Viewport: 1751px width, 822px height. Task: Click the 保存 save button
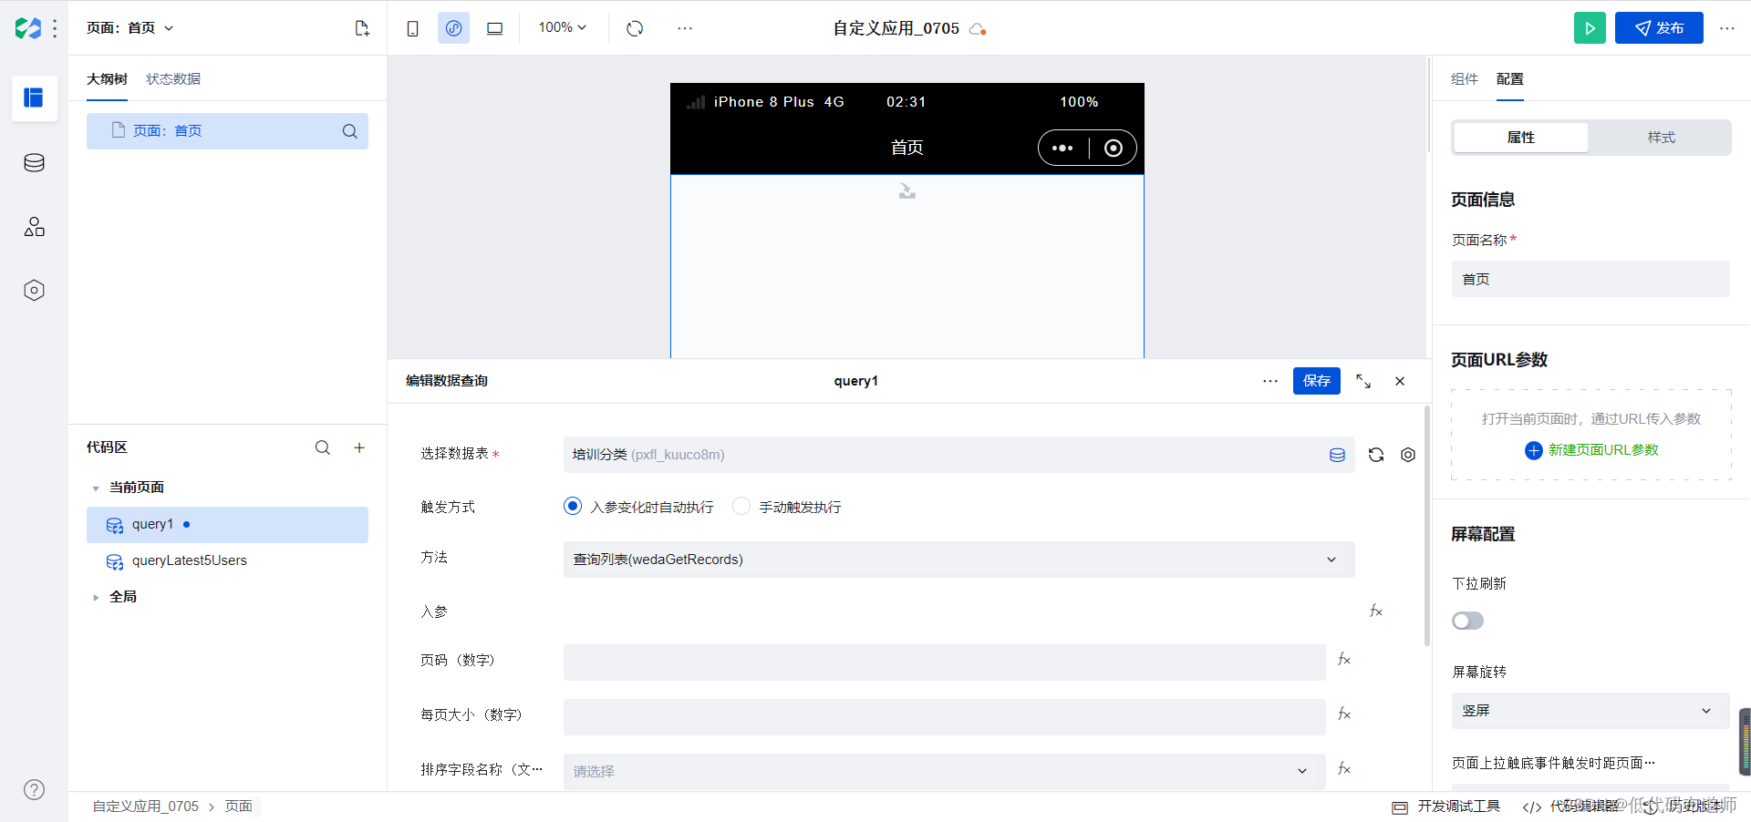coord(1316,381)
